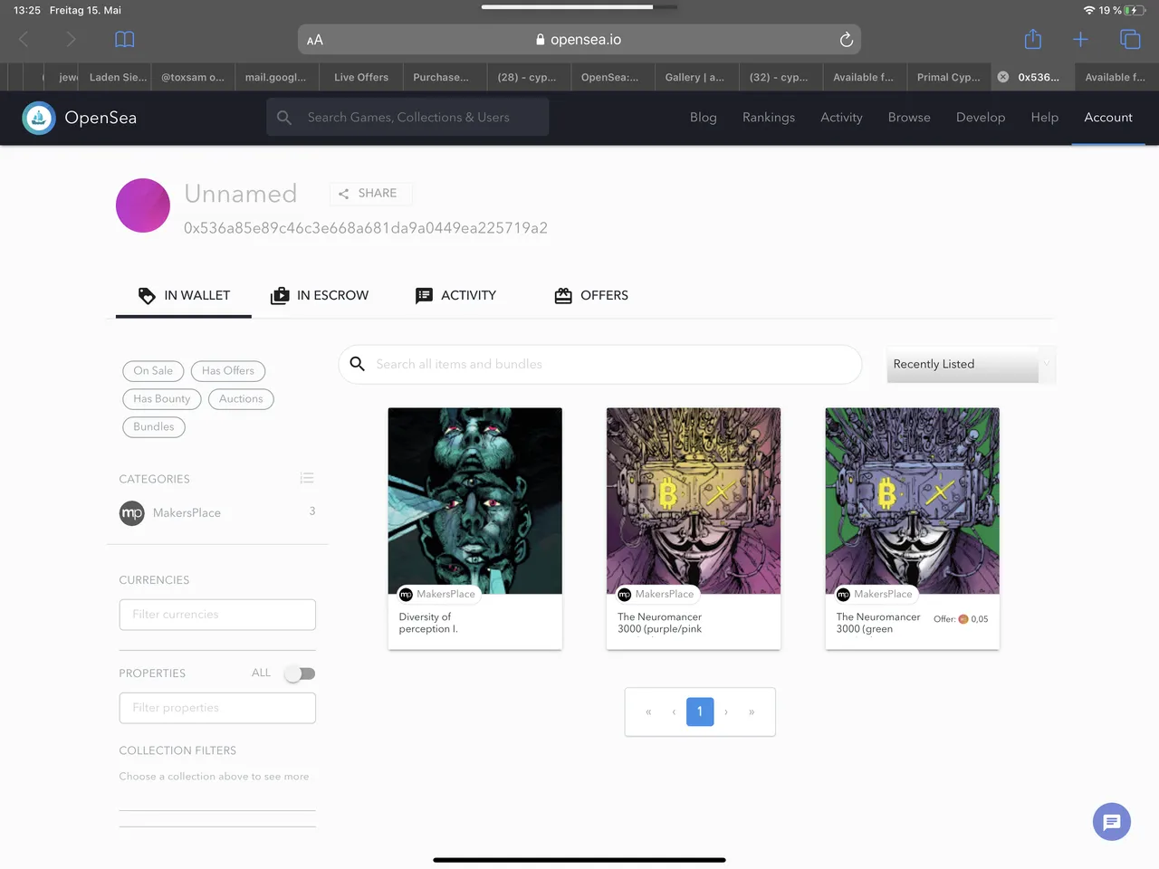This screenshot has width=1159, height=869.
Task: Click MakersPlace badge on Neuromancer purple/pink card
Action: tap(656, 594)
